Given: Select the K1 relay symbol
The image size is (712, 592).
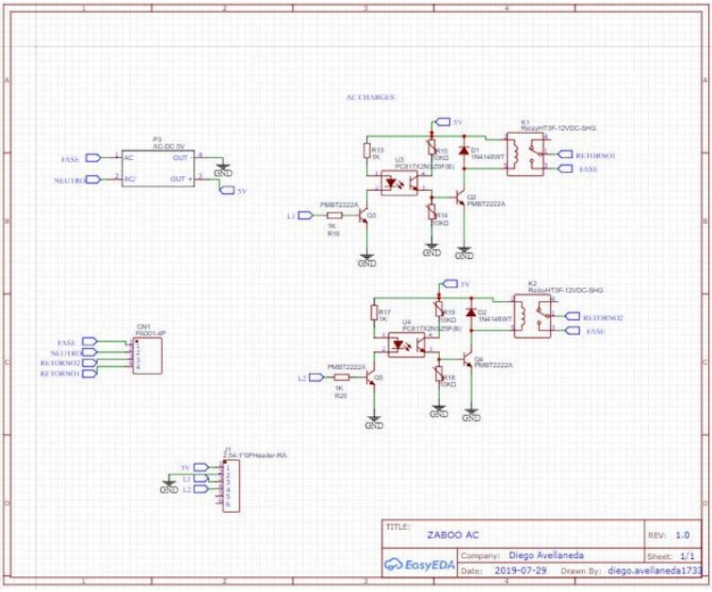Looking at the screenshot, I should [528, 155].
